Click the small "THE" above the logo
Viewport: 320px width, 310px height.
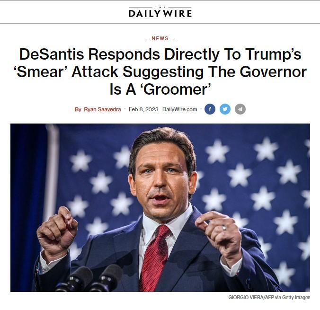(x=160, y=7)
